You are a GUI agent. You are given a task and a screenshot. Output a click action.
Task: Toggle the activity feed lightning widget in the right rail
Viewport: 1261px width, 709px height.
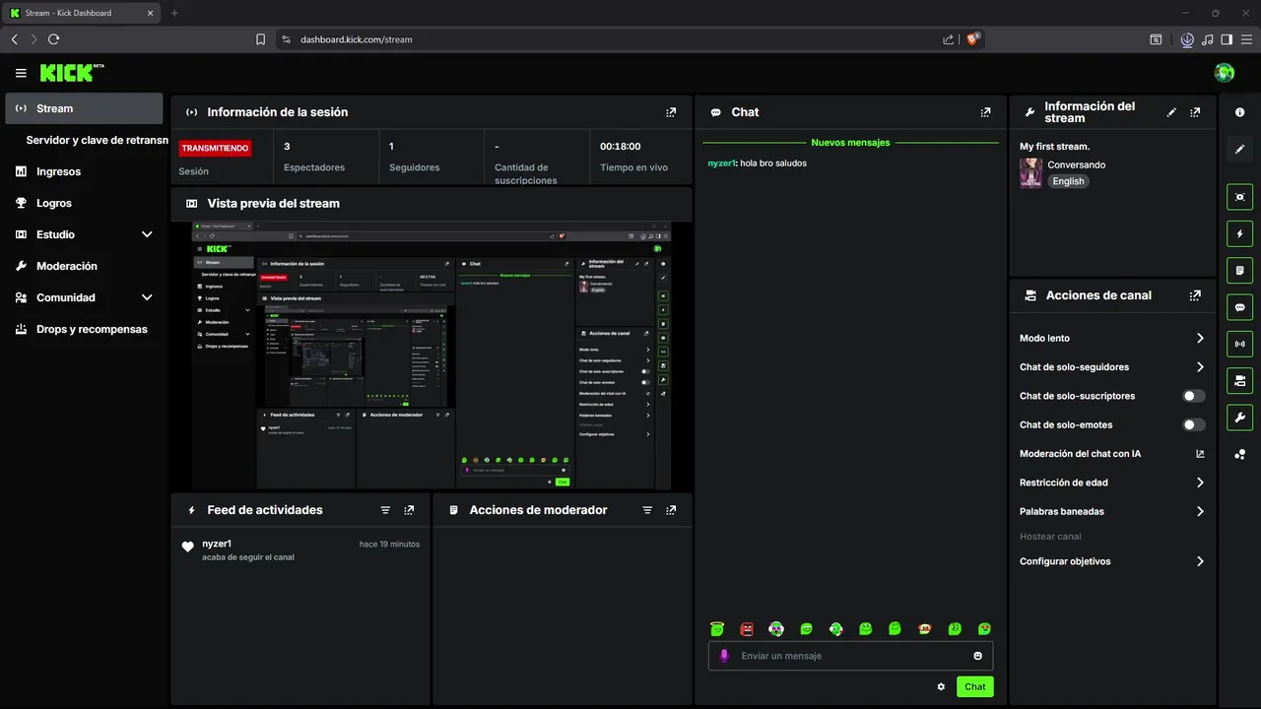point(1240,233)
